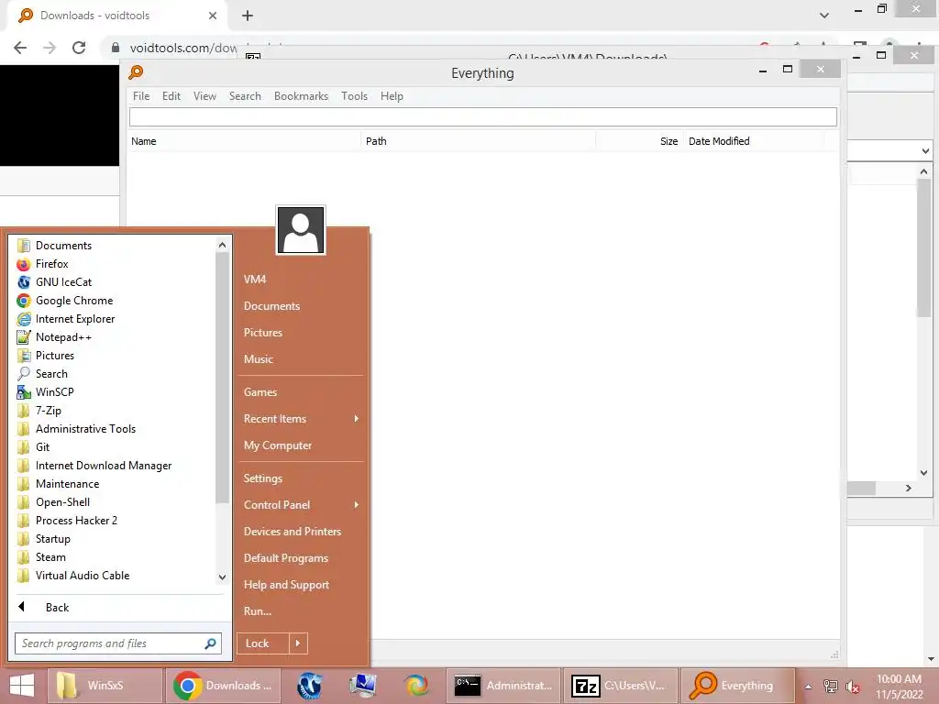This screenshot has height=704, width=939.
Task: Click the Windows Start button
Action: click(x=22, y=686)
